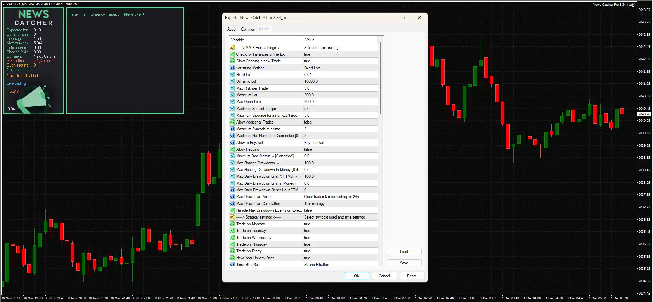Image resolution: width=653 pixels, height=302 pixels.
Task: Toggle the Trade on Tuesday value
Action: [340, 231]
